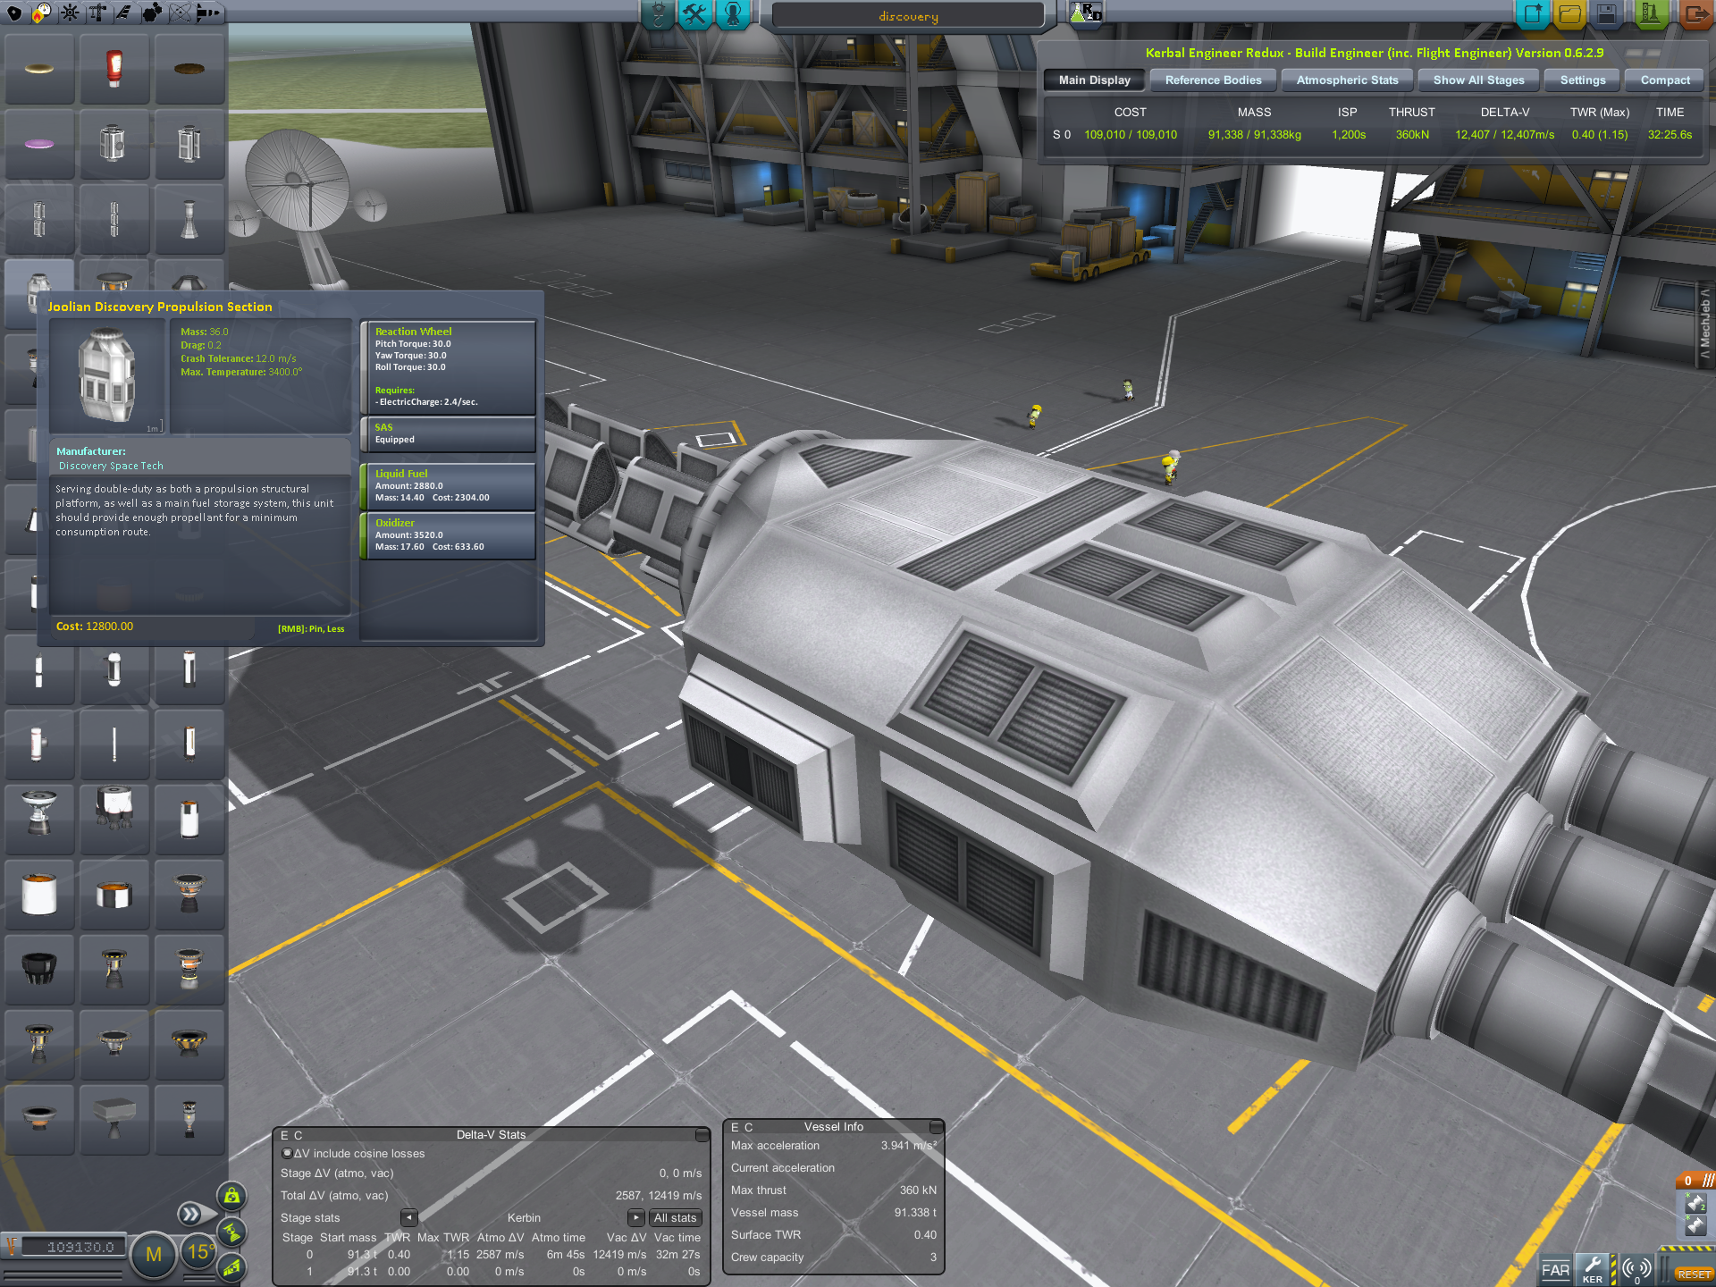This screenshot has height=1287, width=1716.
Task: Open the Science parts category with atom icon
Action: click(x=181, y=13)
